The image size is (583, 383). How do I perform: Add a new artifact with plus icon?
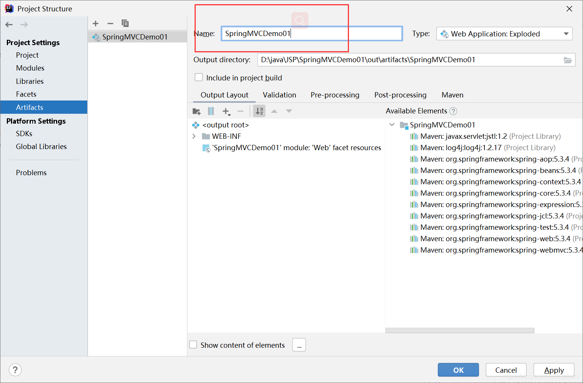tap(96, 24)
